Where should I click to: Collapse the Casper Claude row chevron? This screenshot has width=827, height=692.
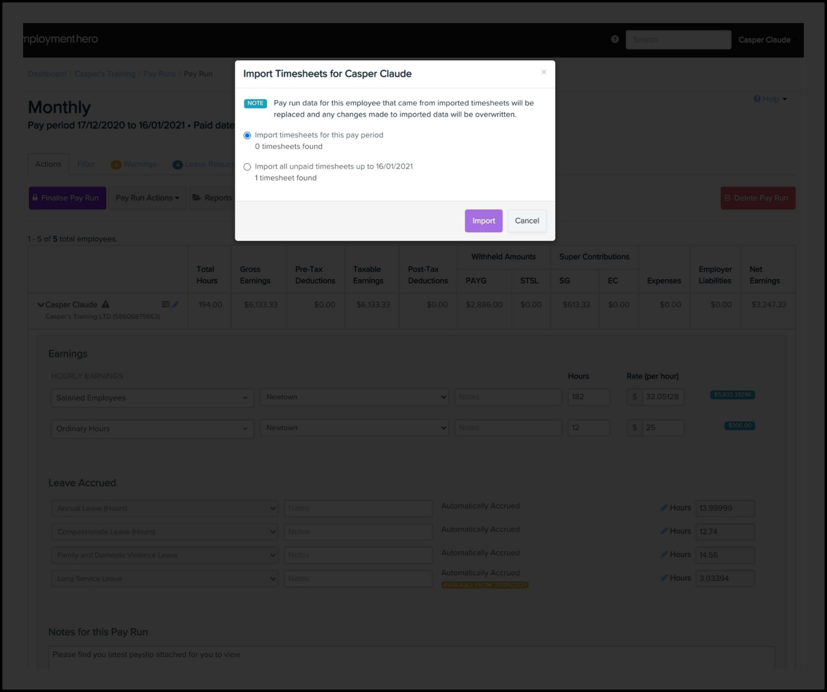coord(40,305)
